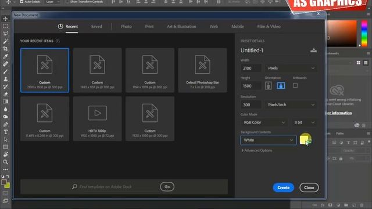Image resolution: width=372 pixels, height=209 pixels.
Task: Switch to the Print tab
Action: (x=149, y=26)
